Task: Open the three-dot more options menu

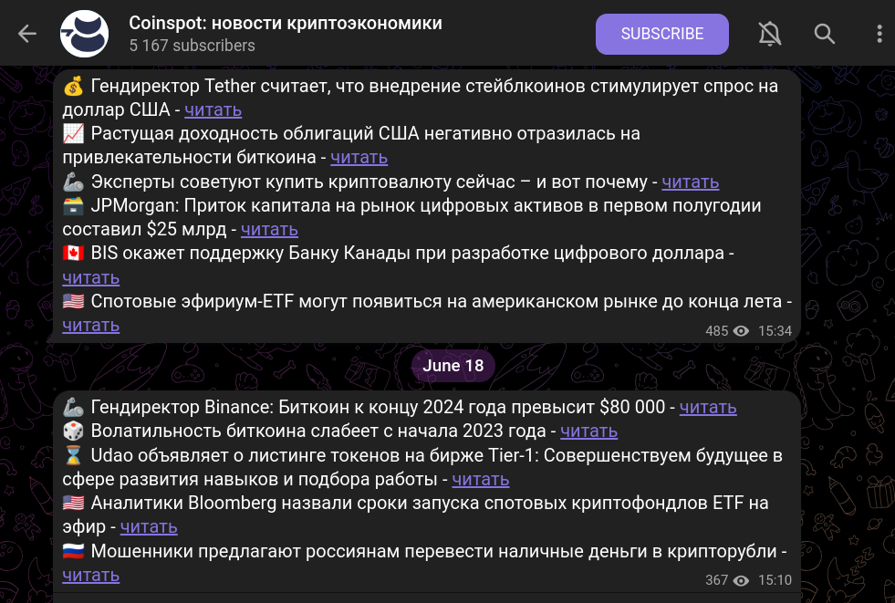Action: 879,34
